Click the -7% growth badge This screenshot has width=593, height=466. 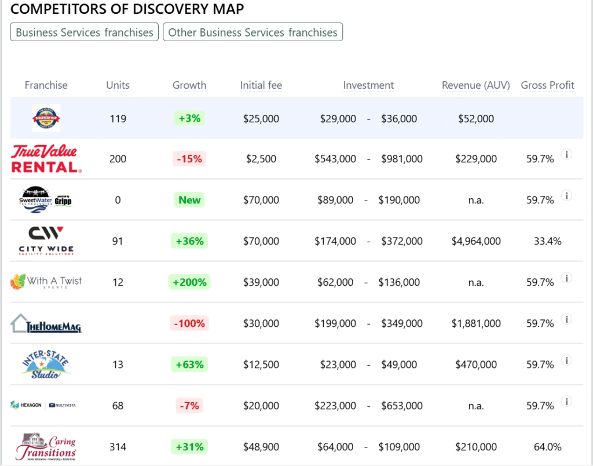[189, 405]
